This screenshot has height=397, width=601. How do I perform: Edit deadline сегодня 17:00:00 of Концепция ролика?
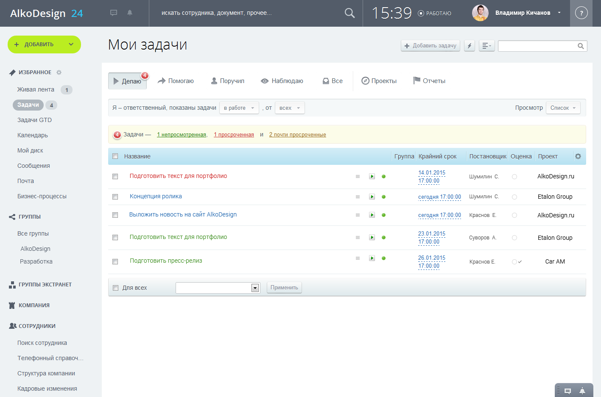439,197
